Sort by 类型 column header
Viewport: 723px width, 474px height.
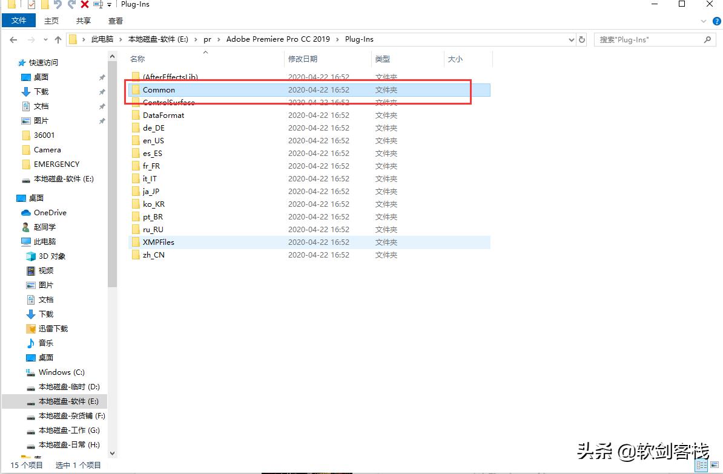(382, 59)
